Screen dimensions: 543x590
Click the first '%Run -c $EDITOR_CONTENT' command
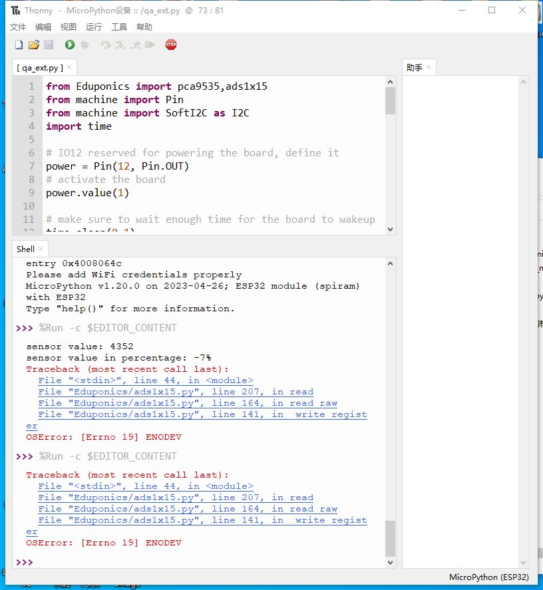pyautogui.click(x=108, y=328)
